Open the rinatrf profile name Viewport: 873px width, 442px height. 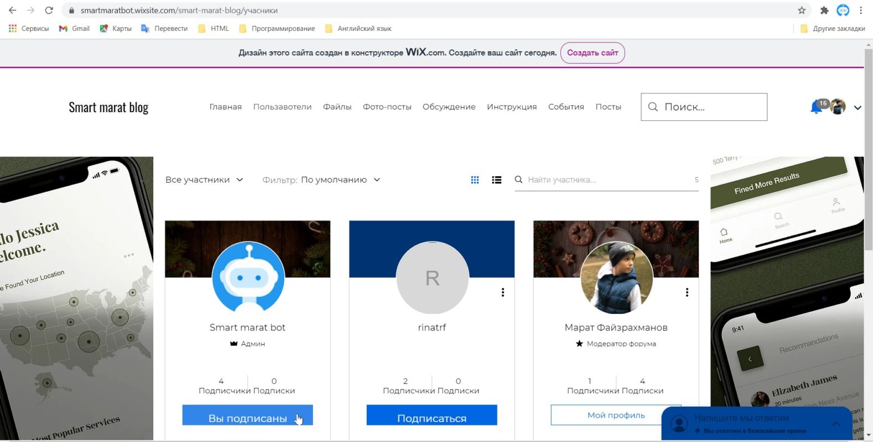coord(432,328)
